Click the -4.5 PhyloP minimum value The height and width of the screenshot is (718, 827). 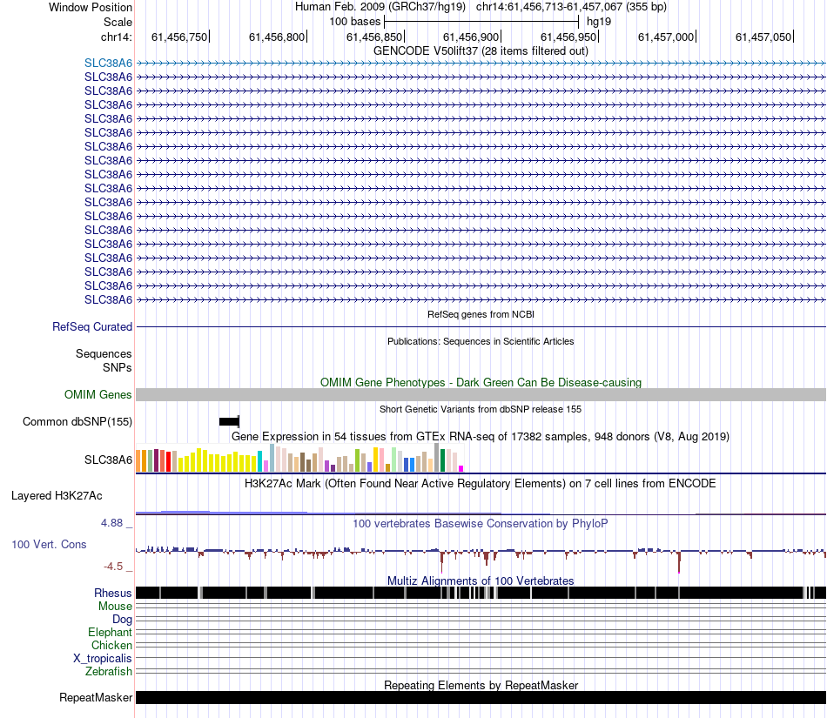[x=113, y=567]
